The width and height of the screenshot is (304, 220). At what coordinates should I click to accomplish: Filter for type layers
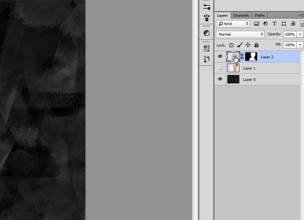click(x=275, y=24)
